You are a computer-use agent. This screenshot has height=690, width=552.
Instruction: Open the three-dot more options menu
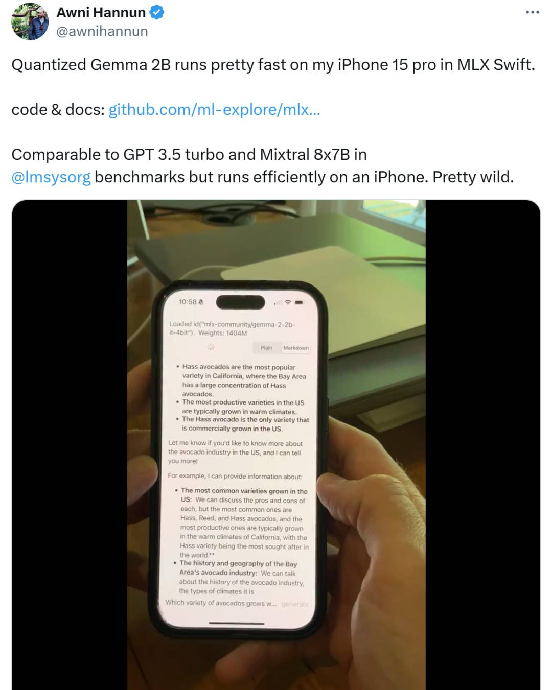tap(532, 12)
